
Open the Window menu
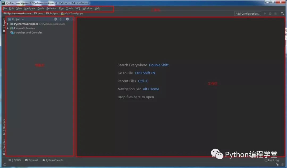click(x=87, y=9)
